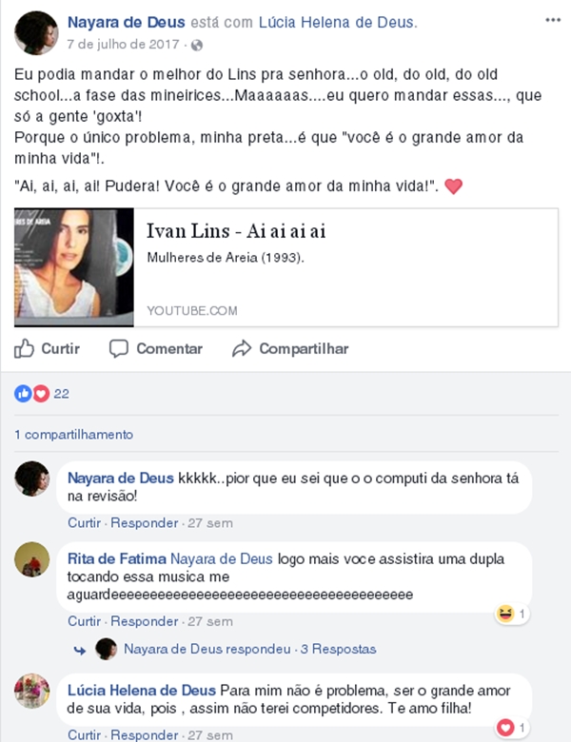The height and width of the screenshot is (742, 571).
Task: Expand the 3 Respostas reply thread
Action: (338, 649)
